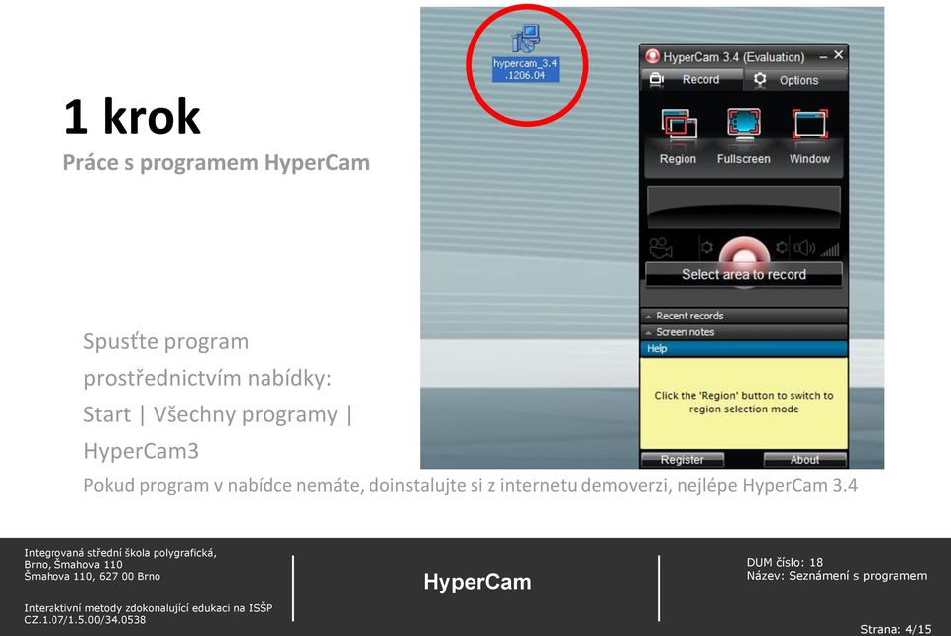Click the Help section header
The height and width of the screenshot is (636, 951).
point(744,348)
